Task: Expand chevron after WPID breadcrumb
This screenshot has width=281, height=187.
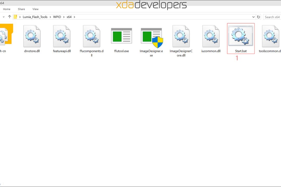Action: coord(64,17)
